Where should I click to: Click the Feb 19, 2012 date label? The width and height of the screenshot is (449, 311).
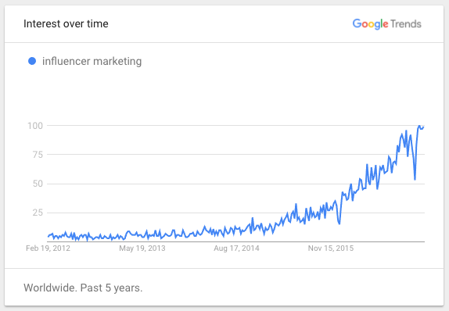coord(48,248)
